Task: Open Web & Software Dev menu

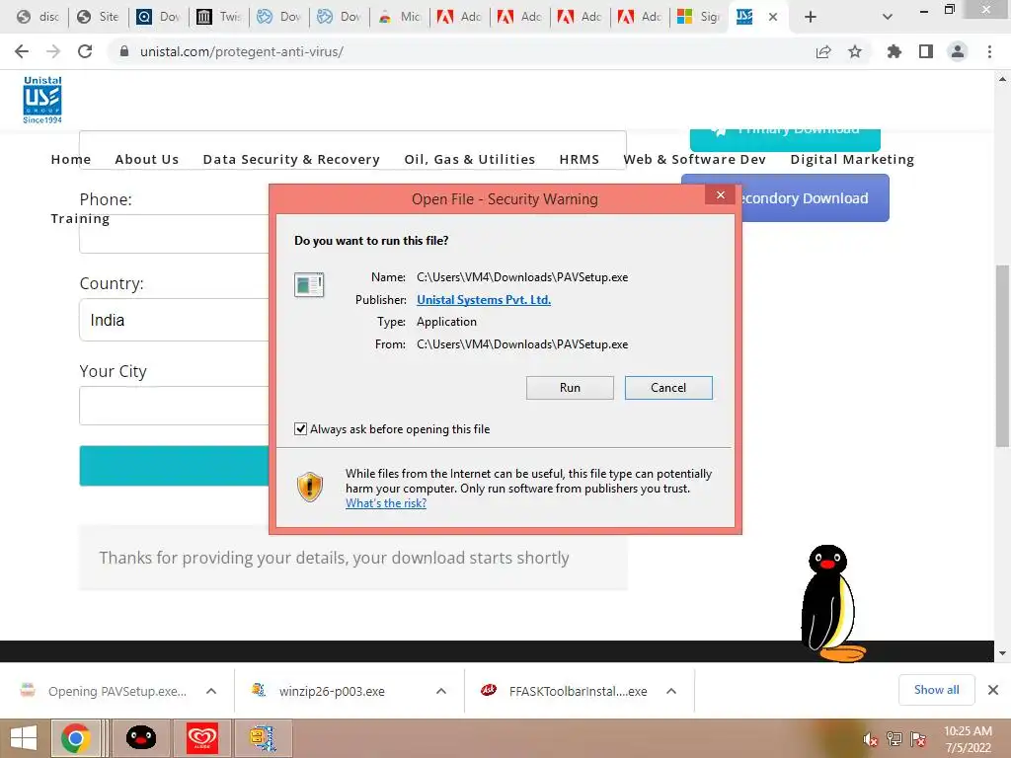Action: coord(694,159)
